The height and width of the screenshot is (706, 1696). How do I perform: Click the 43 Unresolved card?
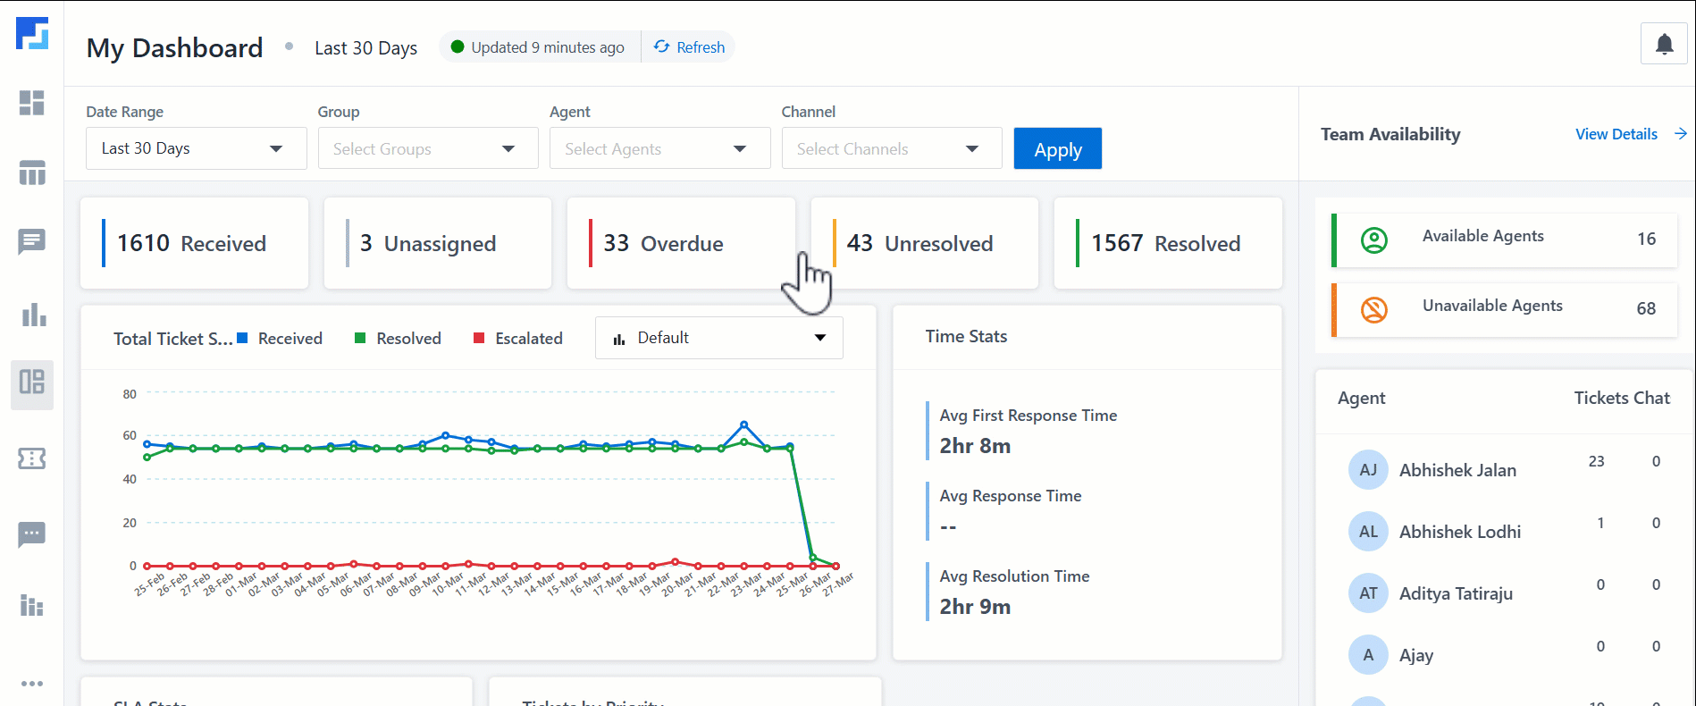[925, 243]
